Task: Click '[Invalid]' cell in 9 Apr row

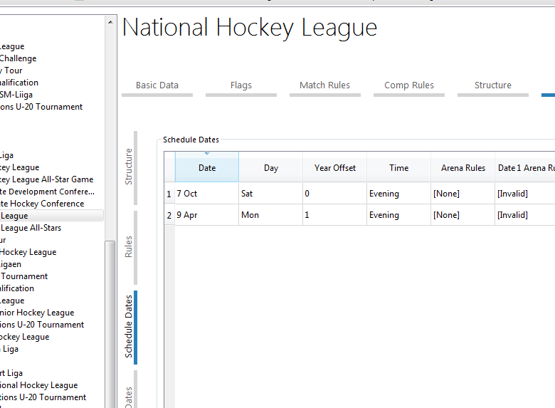Action: click(x=525, y=215)
